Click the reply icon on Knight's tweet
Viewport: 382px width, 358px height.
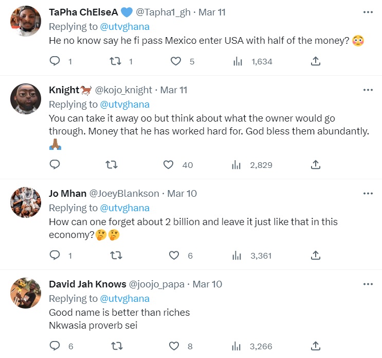[55, 165]
